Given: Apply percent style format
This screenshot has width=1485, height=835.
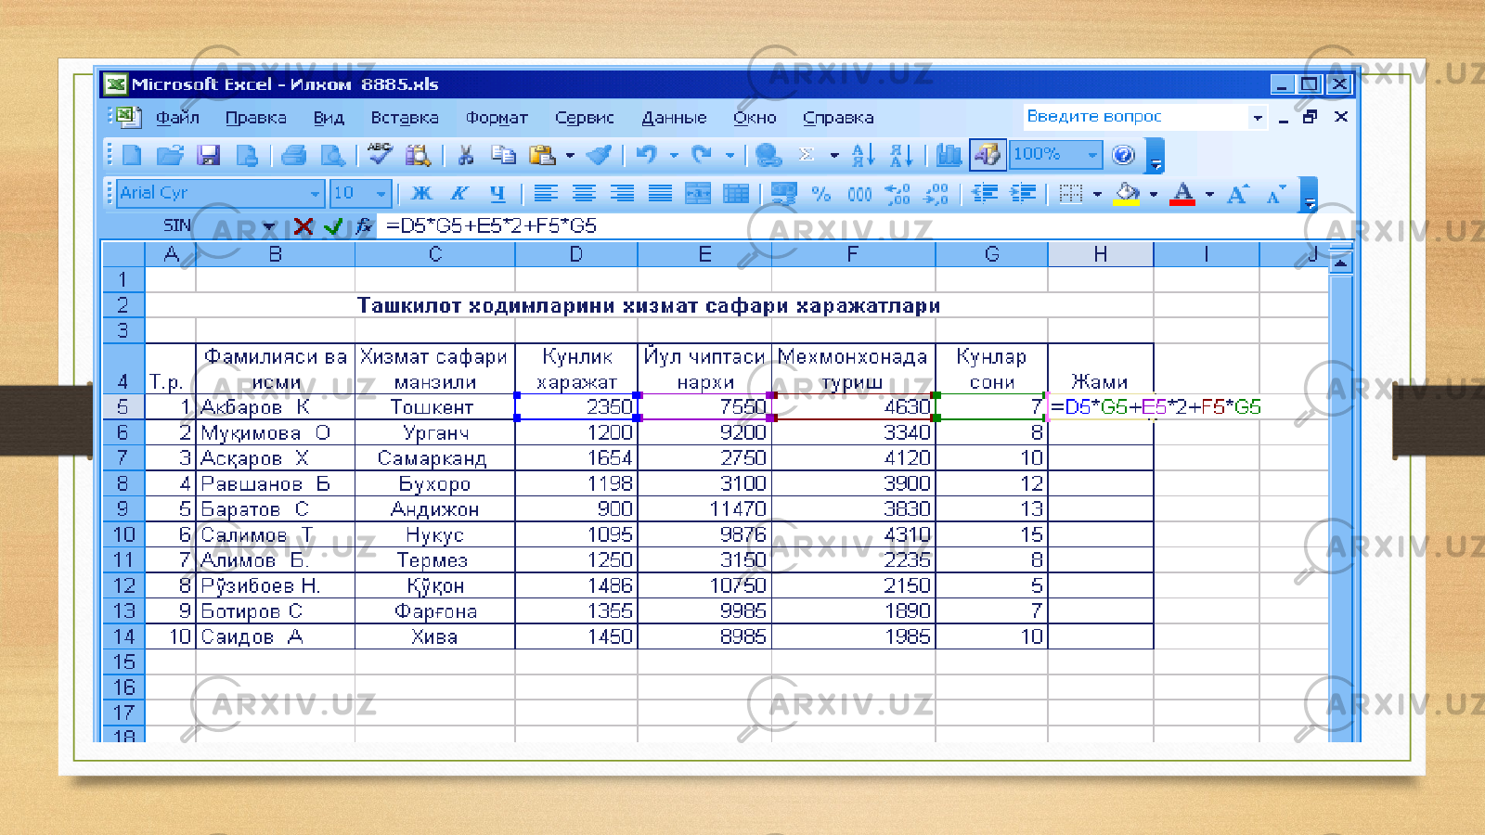Looking at the screenshot, I should pyautogui.click(x=821, y=194).
